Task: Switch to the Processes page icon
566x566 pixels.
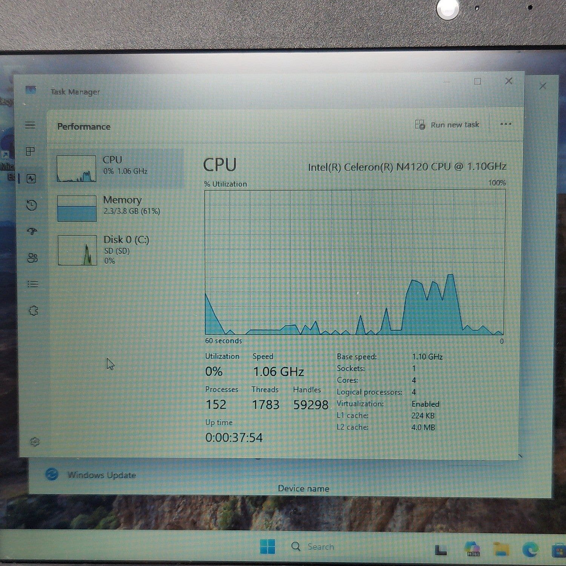Action: coord(30,152)
